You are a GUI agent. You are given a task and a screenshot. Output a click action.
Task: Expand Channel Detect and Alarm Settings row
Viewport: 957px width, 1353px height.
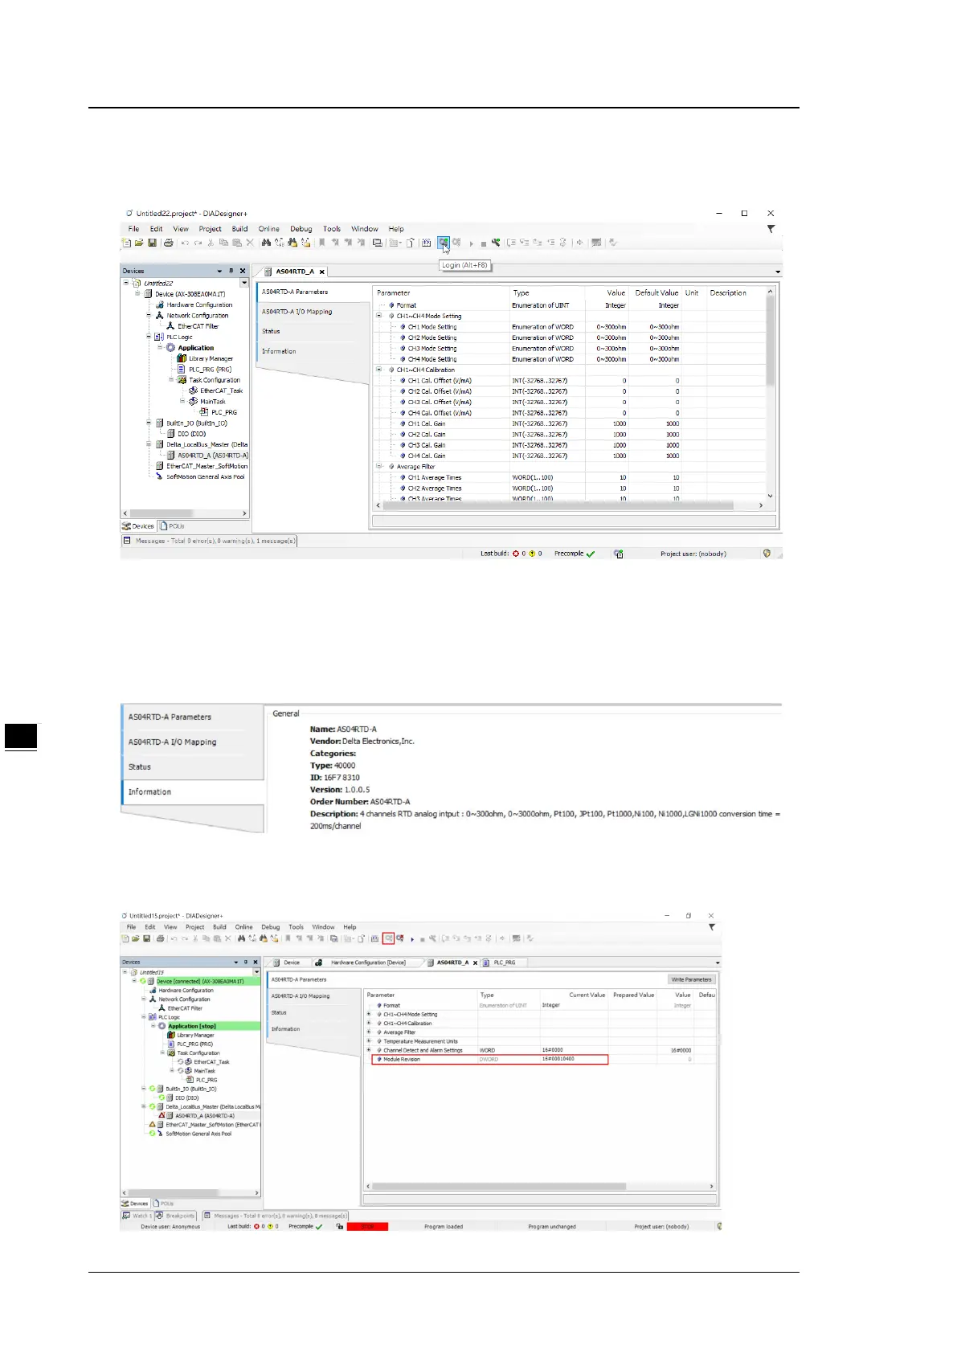coord(369,1050)
